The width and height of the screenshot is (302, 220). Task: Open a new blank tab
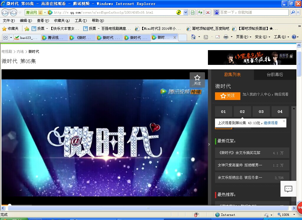[182, 37]
